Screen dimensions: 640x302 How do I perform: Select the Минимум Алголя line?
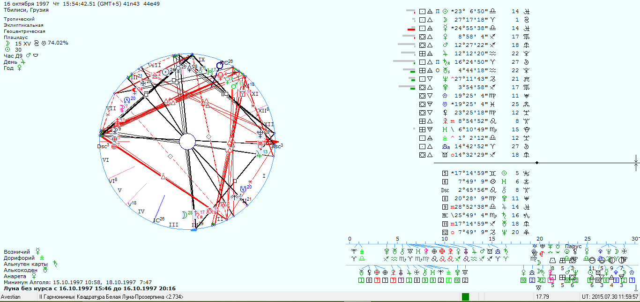click(x=78, y=282)
